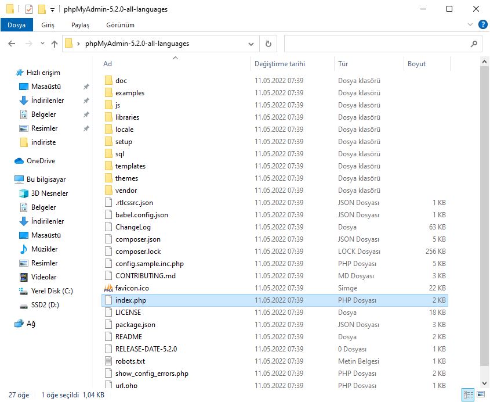Select show_config_errors.php file name
490x402 pixels.
[152, 374]
